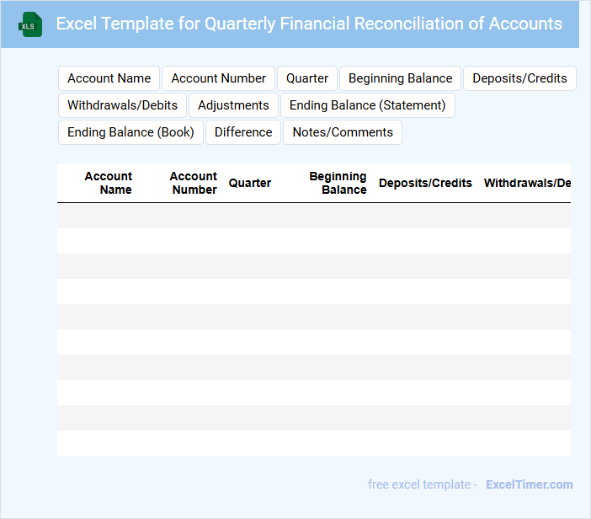The height and width of the screenshot is (519, 591).
Task: Click the Deposits/Credits tag
Action: (x=519, y=78)
